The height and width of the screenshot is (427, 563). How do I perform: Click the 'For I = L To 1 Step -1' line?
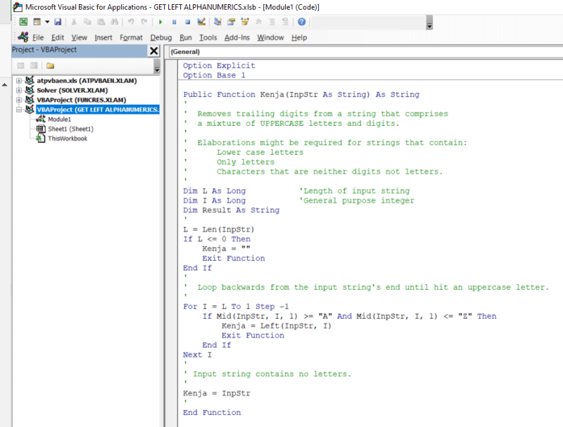point(236,307)
